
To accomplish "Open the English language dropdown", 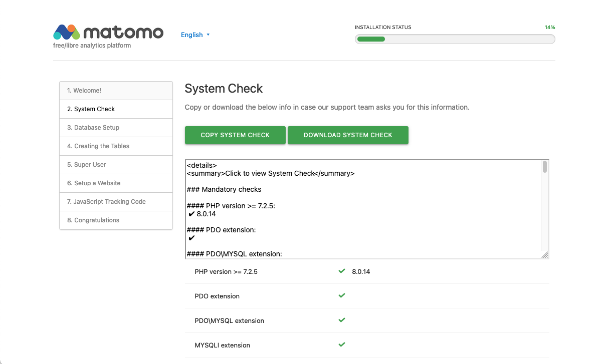I will point(195,35).
